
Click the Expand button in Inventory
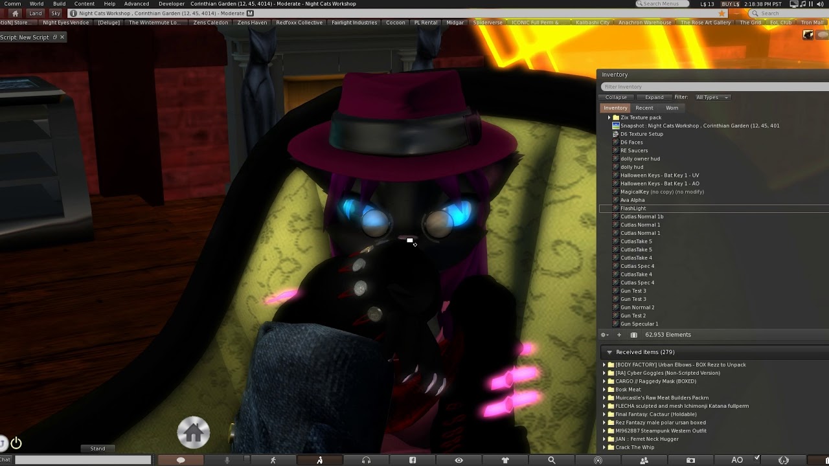pos(654,97)
